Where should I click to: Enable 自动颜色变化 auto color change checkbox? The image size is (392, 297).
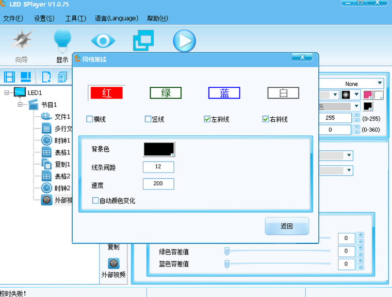point(95,200)
